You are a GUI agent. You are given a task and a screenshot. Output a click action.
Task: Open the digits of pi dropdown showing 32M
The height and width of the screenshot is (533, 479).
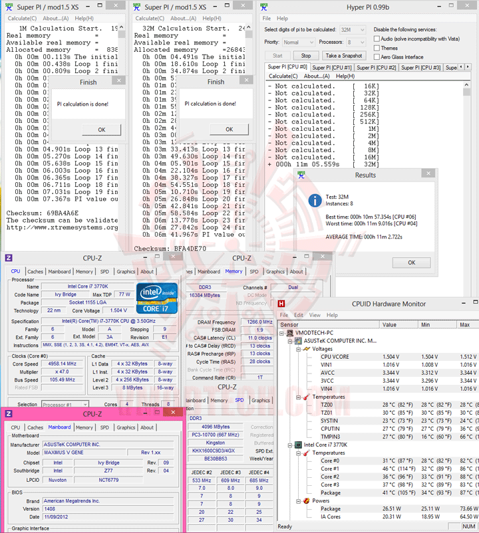pyautogui.click(x=353, y=30)
